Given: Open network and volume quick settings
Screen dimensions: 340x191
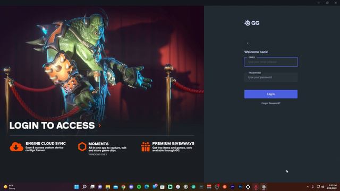Looking at the screenshot, I should tap(320, 187).
